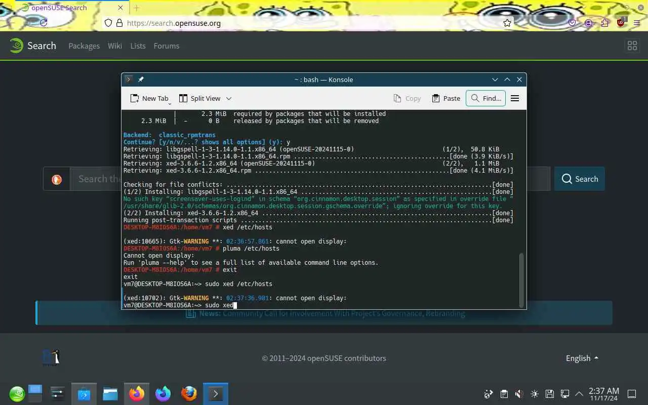Image resolution: width=648 pixels, height=405 pixels.
Task: Click the Konsole terminal icon in title bar
Action: [129, 79]
